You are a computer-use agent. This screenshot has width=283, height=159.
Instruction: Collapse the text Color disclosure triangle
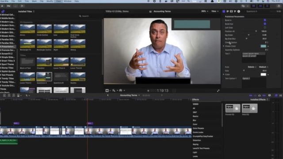tap(224, 74)
